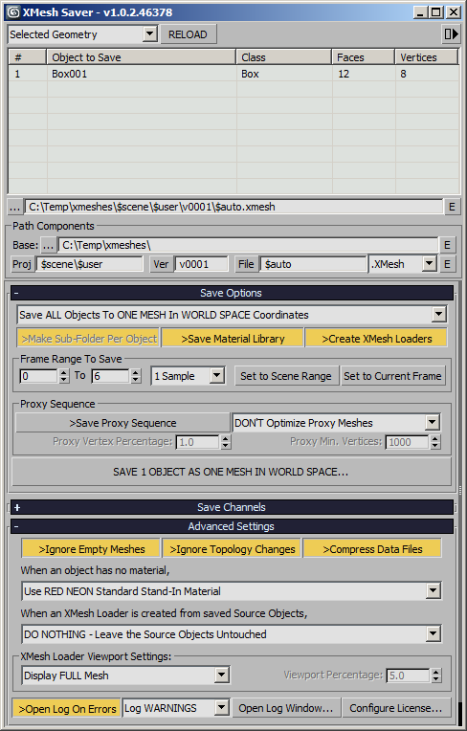Open the Save ALL Objects mode dropdown

(x=232, y=315)
